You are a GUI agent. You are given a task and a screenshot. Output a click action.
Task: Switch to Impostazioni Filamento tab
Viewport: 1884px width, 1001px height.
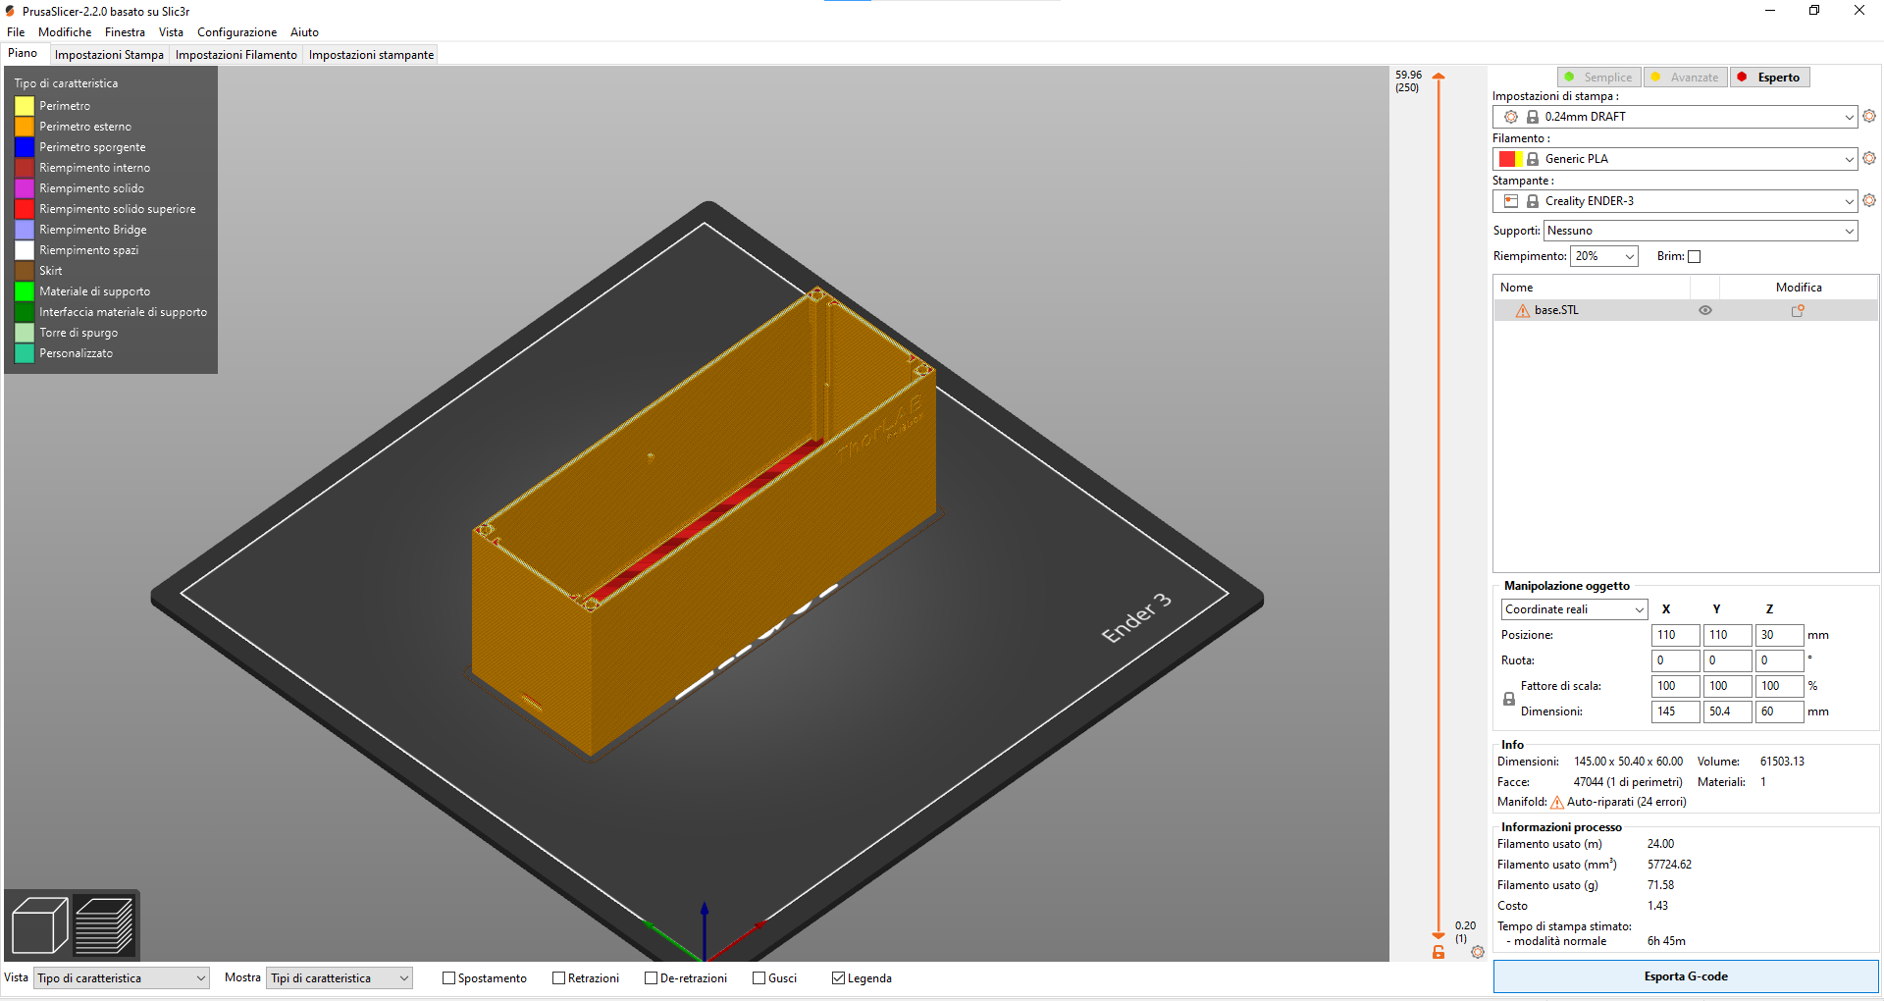point(235,55)
